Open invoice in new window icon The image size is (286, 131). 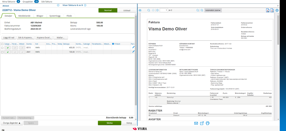[202, 123]
